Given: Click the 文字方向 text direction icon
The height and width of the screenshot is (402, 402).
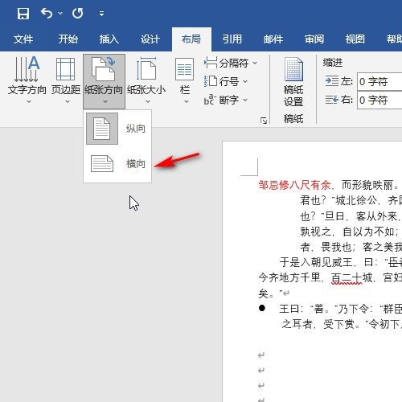Looking at the screenshot, I should (x=27, y=69).
